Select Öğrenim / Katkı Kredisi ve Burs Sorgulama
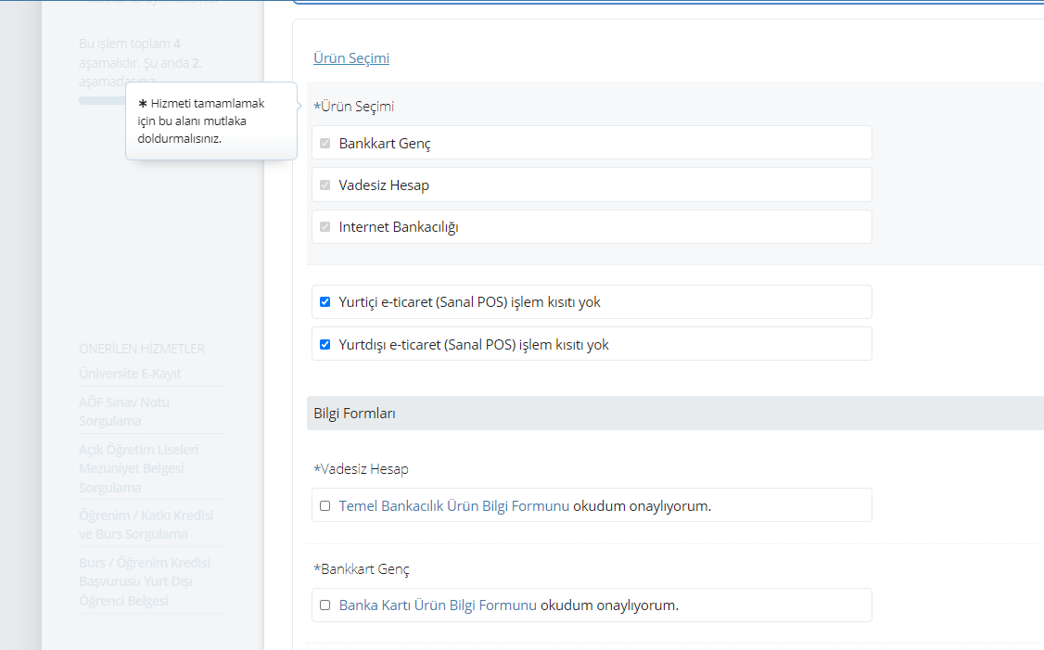Viewport: 1044px width, 650px height. click(x=146, y=525)
